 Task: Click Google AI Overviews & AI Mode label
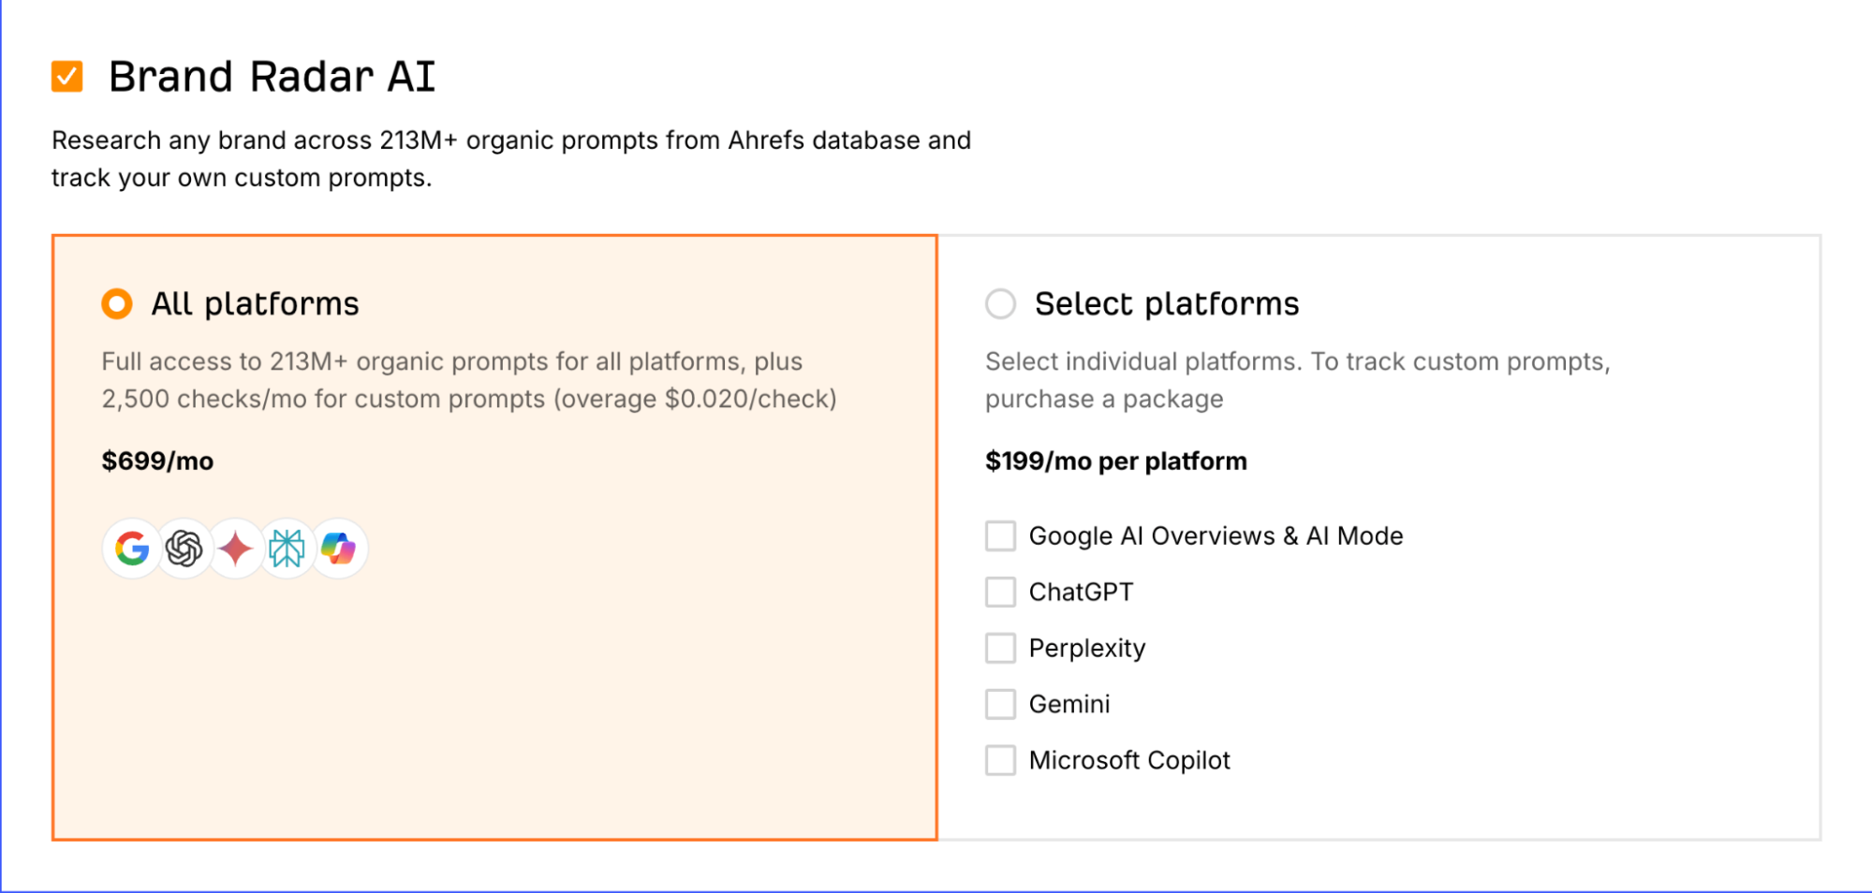click(1216, 536)
